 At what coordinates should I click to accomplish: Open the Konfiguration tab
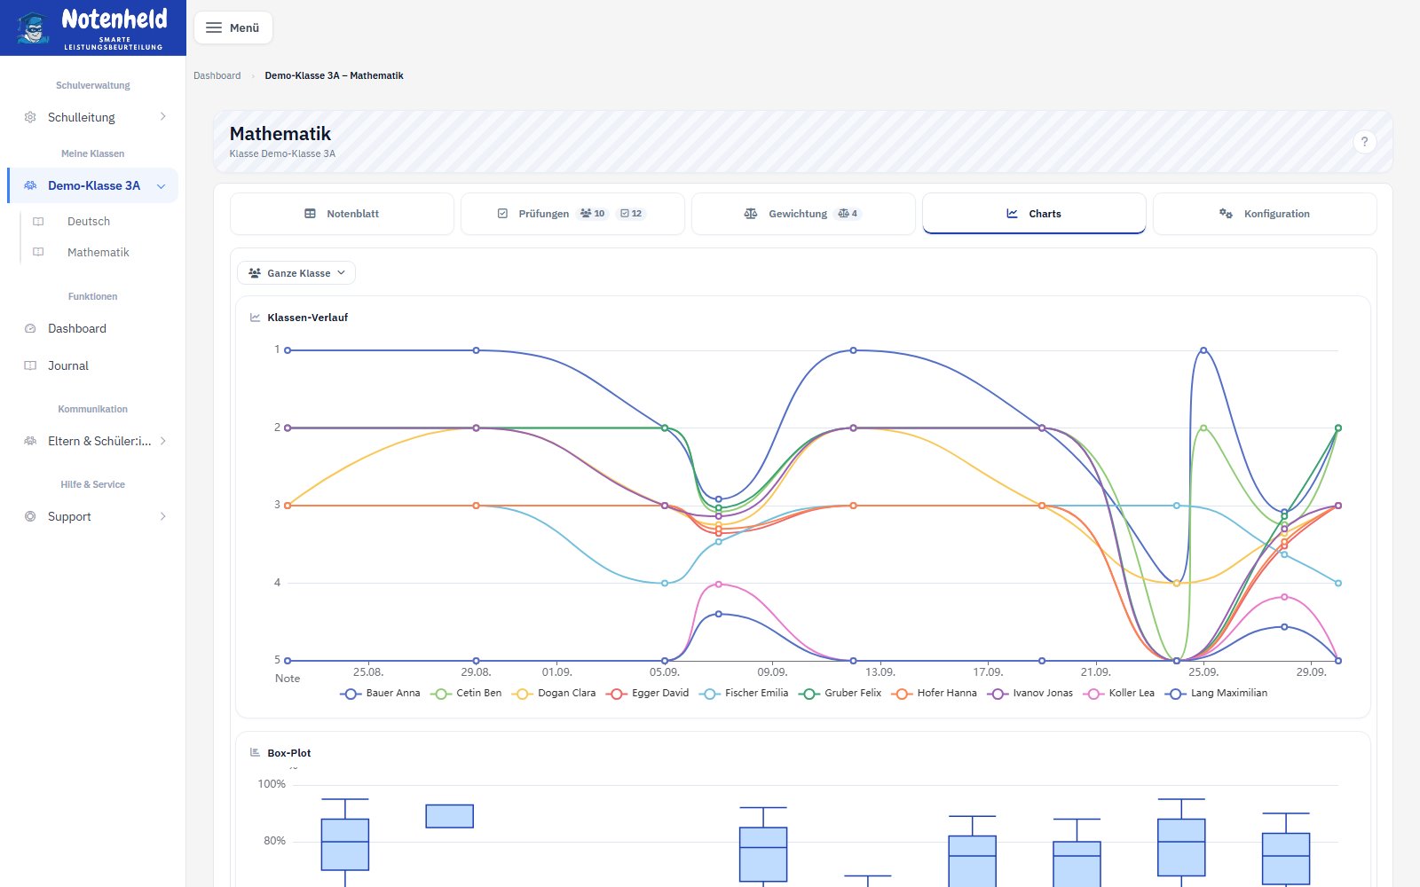point(1265,214)
